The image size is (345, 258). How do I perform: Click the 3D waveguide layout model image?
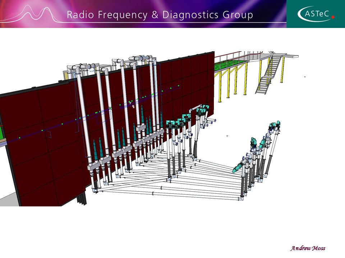click(152, 129)
